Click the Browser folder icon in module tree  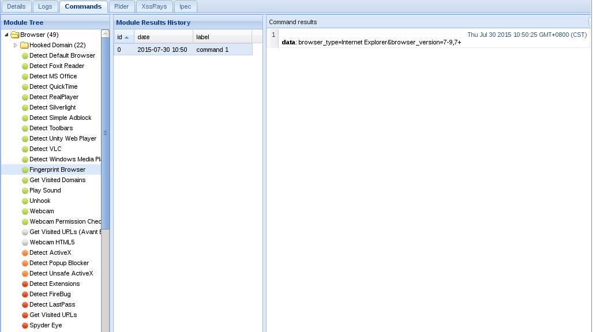click(x=15, y=35)
